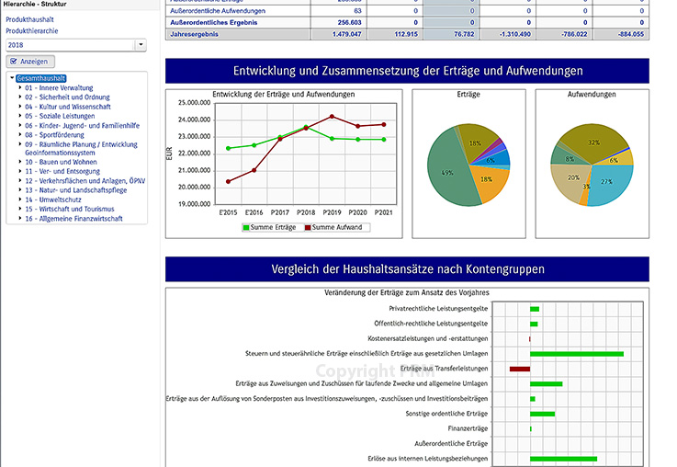
Task: Click the Außerordentliche Aufwendungen row label
Action: coord(219,11)
